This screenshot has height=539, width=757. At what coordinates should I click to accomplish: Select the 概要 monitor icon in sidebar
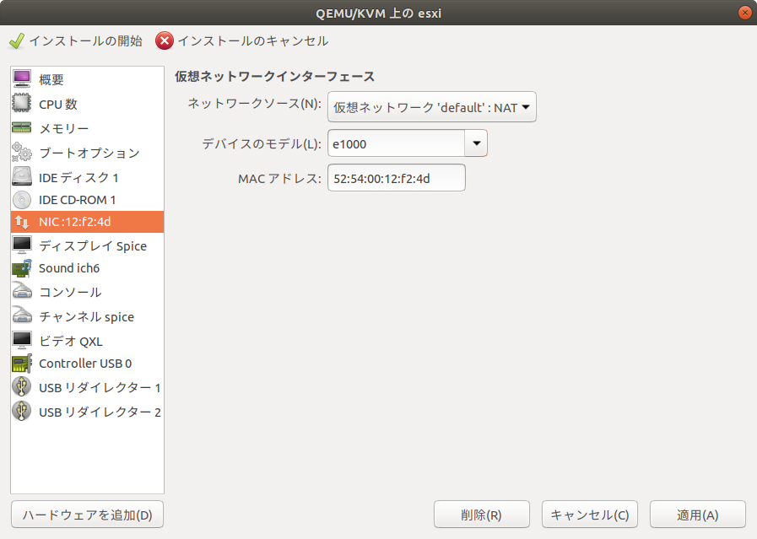[x=22, y=78]
